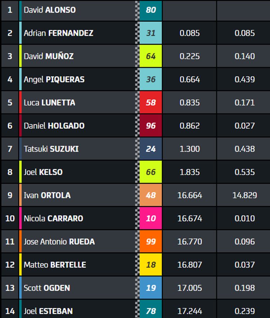
Task: Open Angel PIQUERAS rider entry
Action: click(54, 79)
